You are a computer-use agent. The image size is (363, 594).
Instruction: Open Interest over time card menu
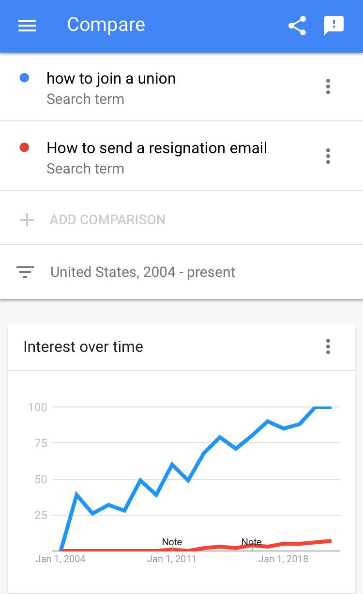(328, 347)
